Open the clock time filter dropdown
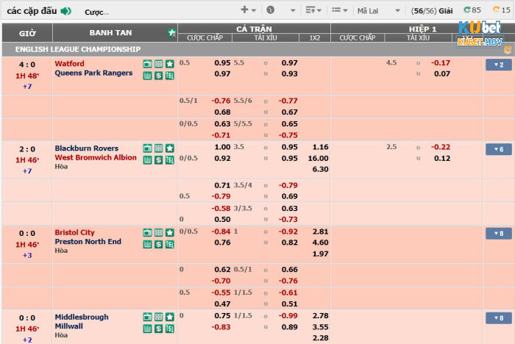515x344 pixels. (x=281, y=10)
